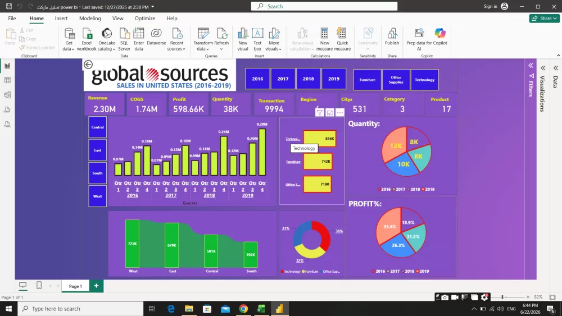Viewport: 562px width, 316px height.
Task: Click the back arrow on report canvas
Action: click(88, 65)
